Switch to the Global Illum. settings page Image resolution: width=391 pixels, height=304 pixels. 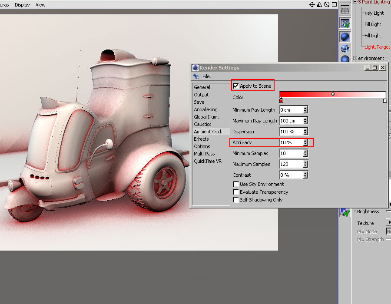pos(206,117)
